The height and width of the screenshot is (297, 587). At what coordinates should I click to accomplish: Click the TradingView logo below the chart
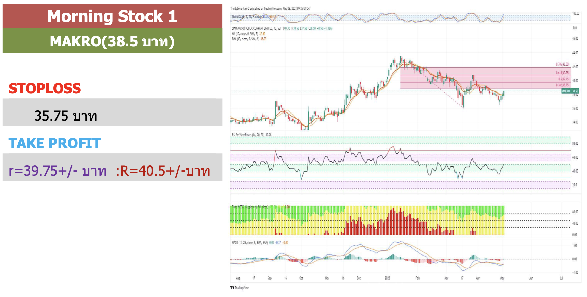tap(239, 288)
